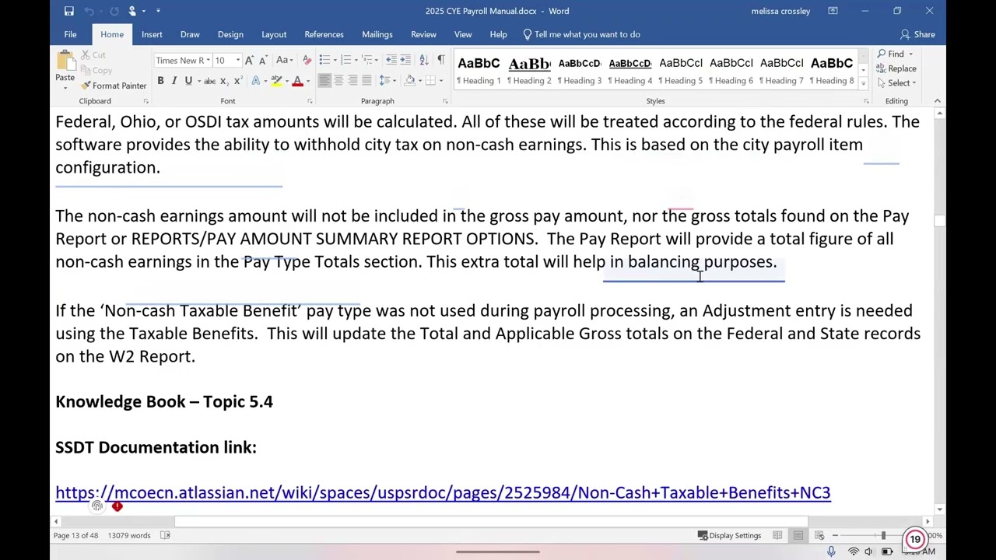Image resolution: width=996 pixels, height=560 pixels.
Task: Decrease paragraph indent
Action: click(391, 61)
